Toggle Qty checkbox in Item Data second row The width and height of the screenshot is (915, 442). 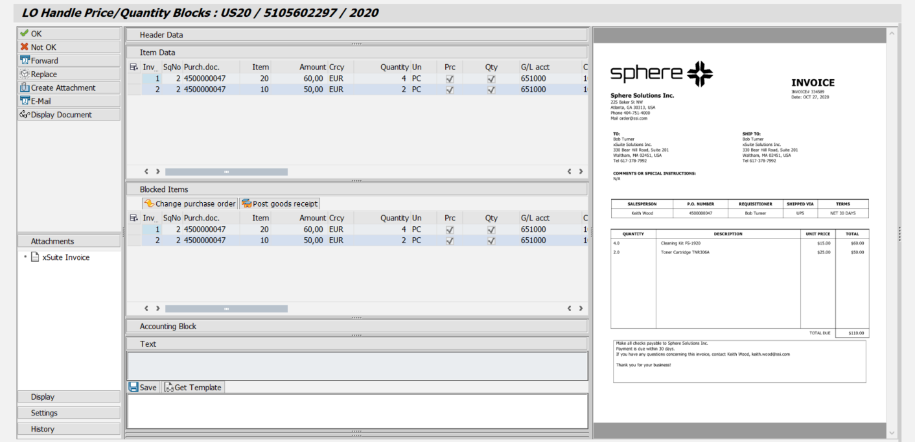pyautogui.click(x=491, y=89)
